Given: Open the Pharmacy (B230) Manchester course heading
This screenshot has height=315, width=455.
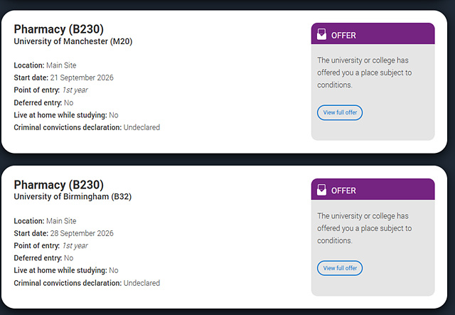Looking at the screenshot, I should [x=59, y=29].
